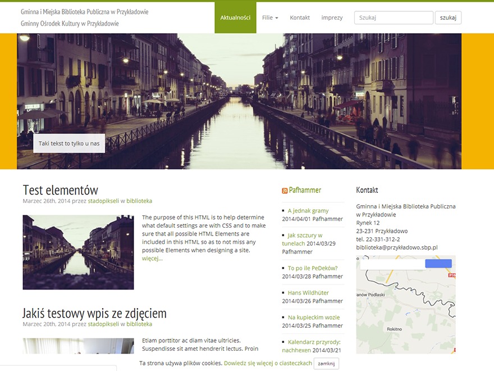494x371 pixels.
Task: Click the blue map search button
Action: pos(438,264)
